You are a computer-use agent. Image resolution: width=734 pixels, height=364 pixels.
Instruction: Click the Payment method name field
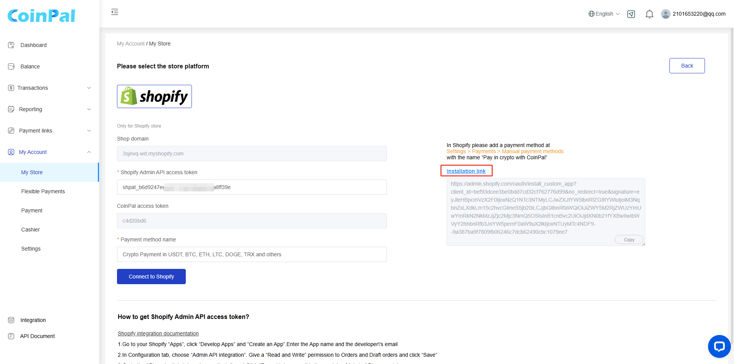[x=252, y=254]
